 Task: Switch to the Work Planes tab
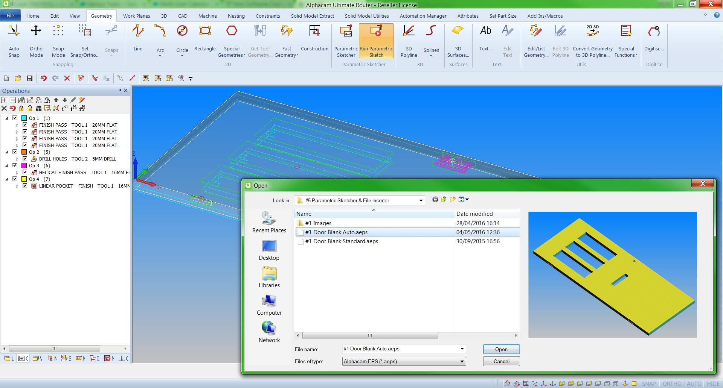[136, 16]
